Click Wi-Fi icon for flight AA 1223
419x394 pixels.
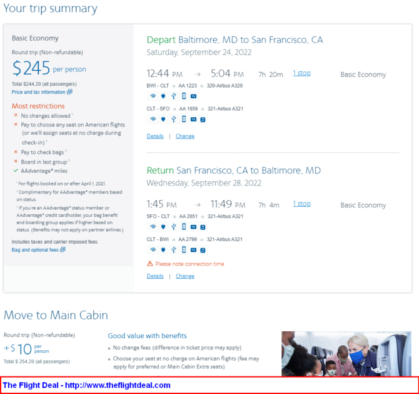click(153, 96)
